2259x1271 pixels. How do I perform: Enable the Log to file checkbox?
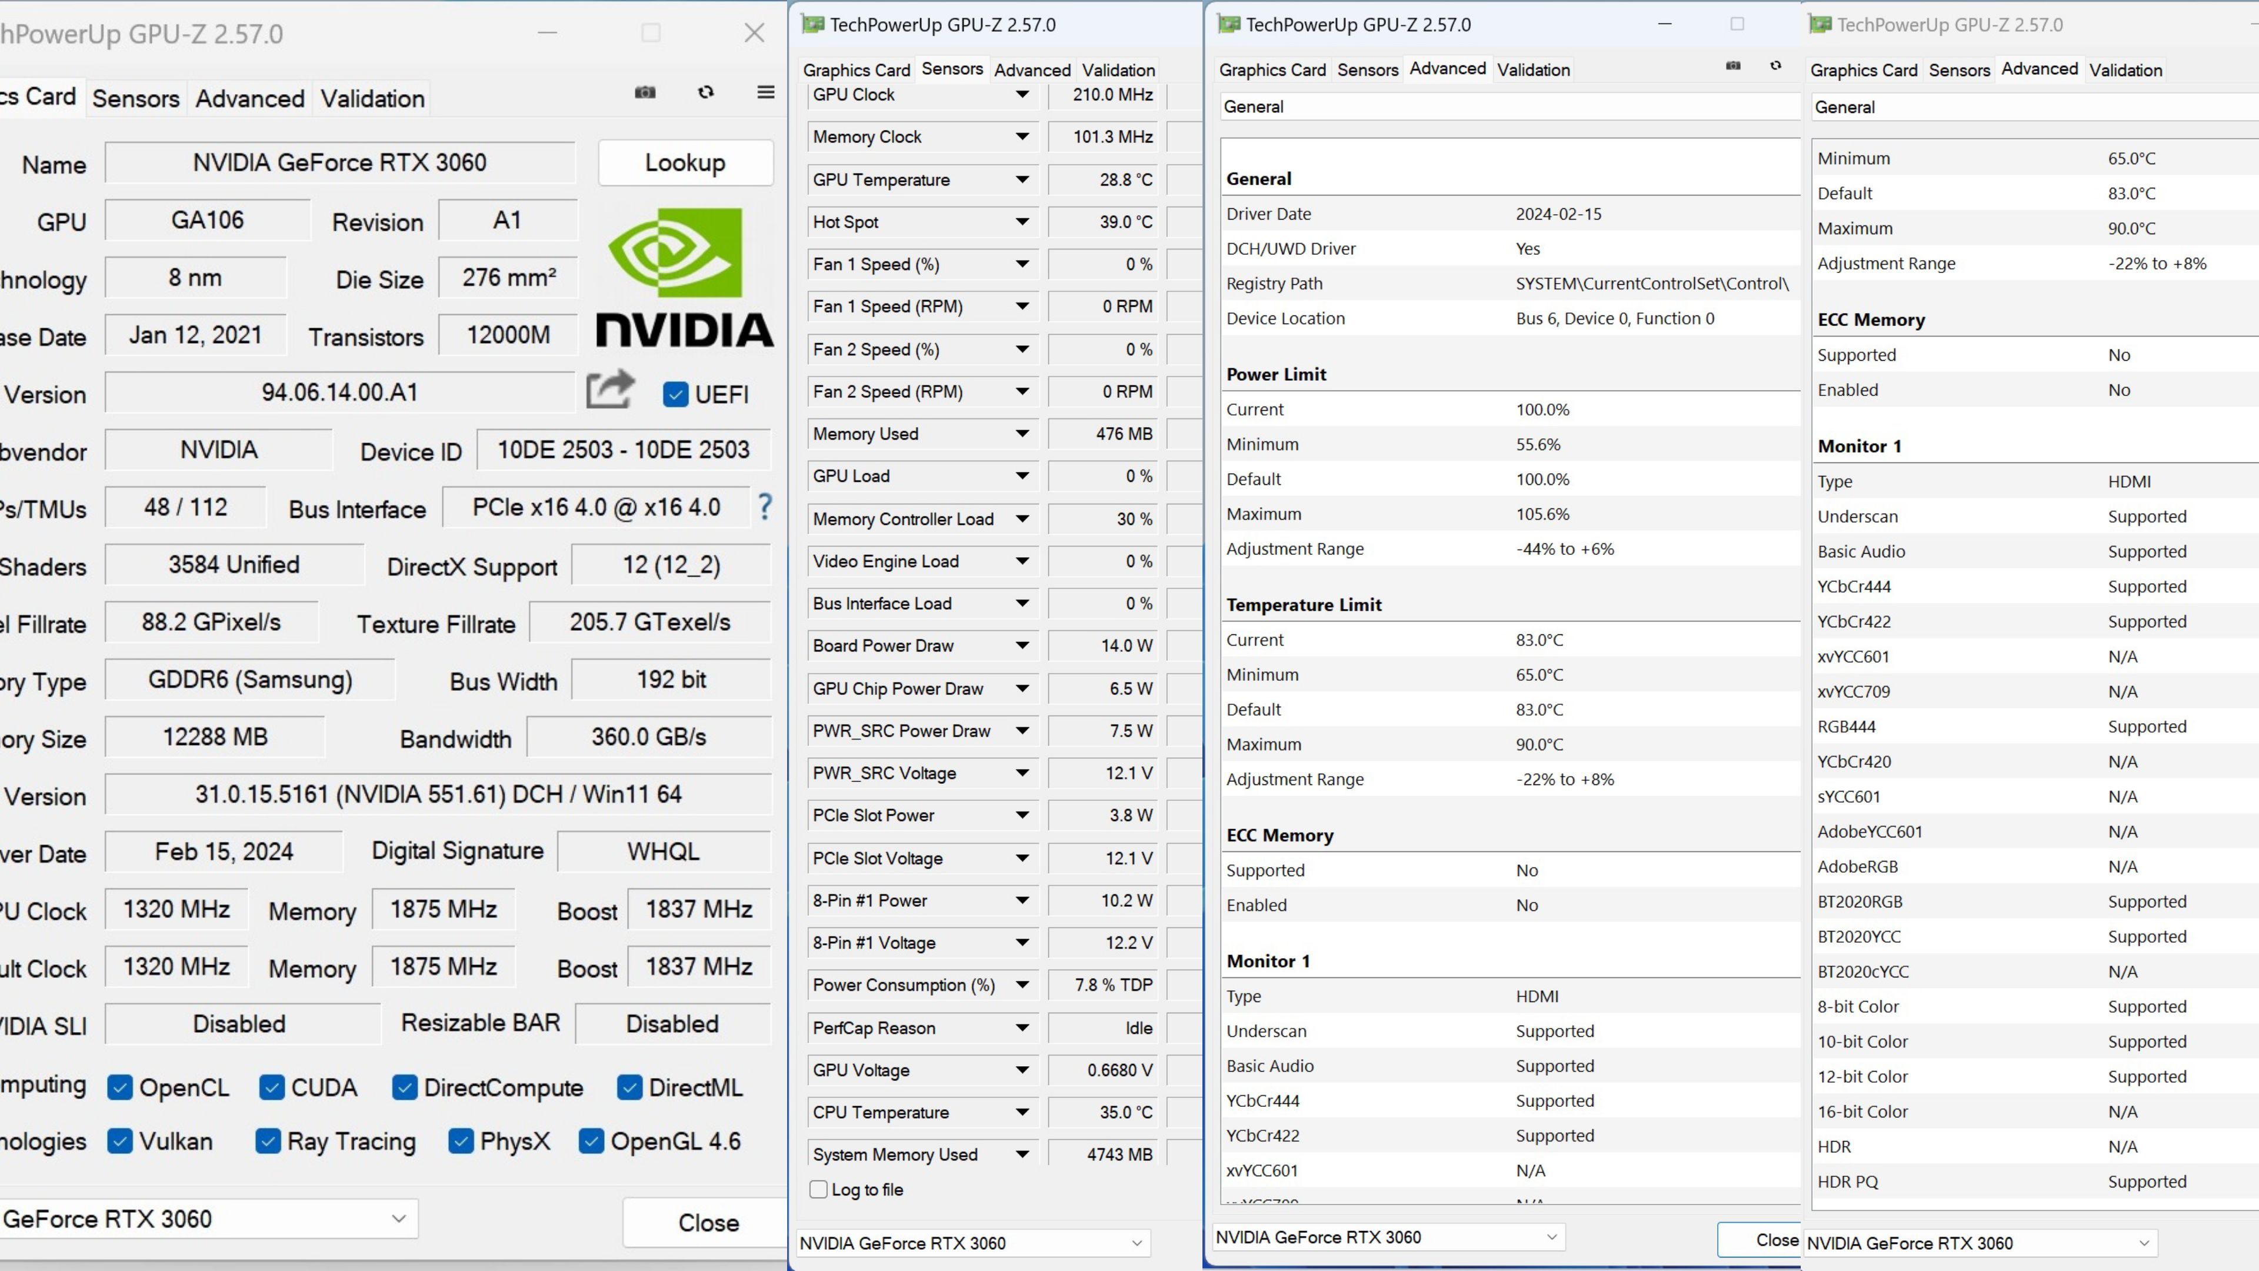pos(818,1189)
